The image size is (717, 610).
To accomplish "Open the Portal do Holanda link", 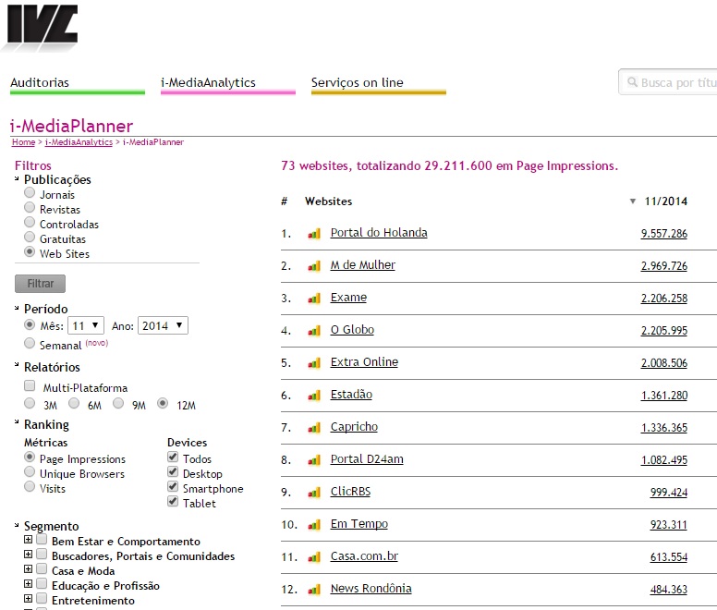I will coord(379,233).
